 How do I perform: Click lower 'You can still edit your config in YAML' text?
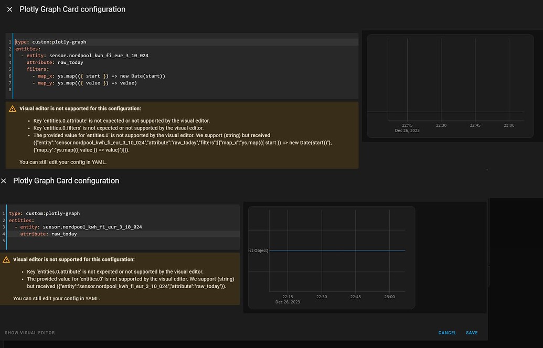pos(57,298)
